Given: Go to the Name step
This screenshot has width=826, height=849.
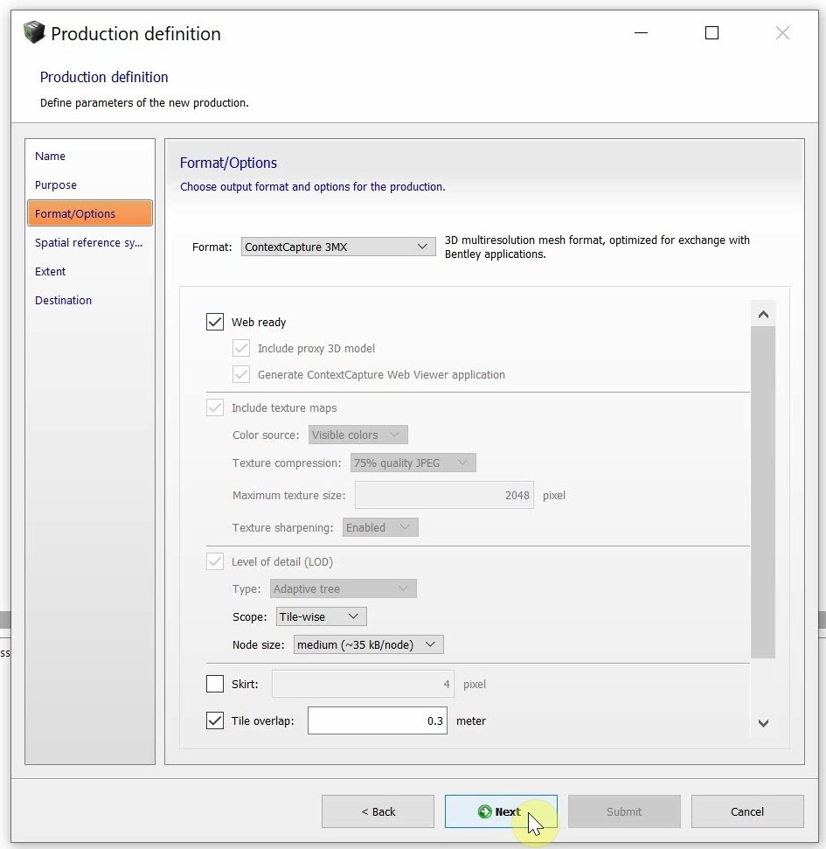Looking at the screenshot, I should pyautogui.click(x=51, y=157).
